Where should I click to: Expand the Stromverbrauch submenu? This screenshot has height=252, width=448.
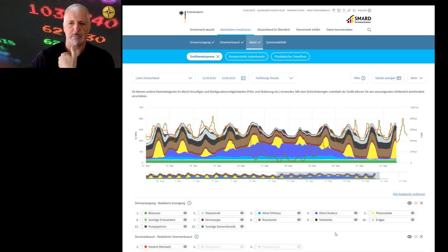pos(232,42)
